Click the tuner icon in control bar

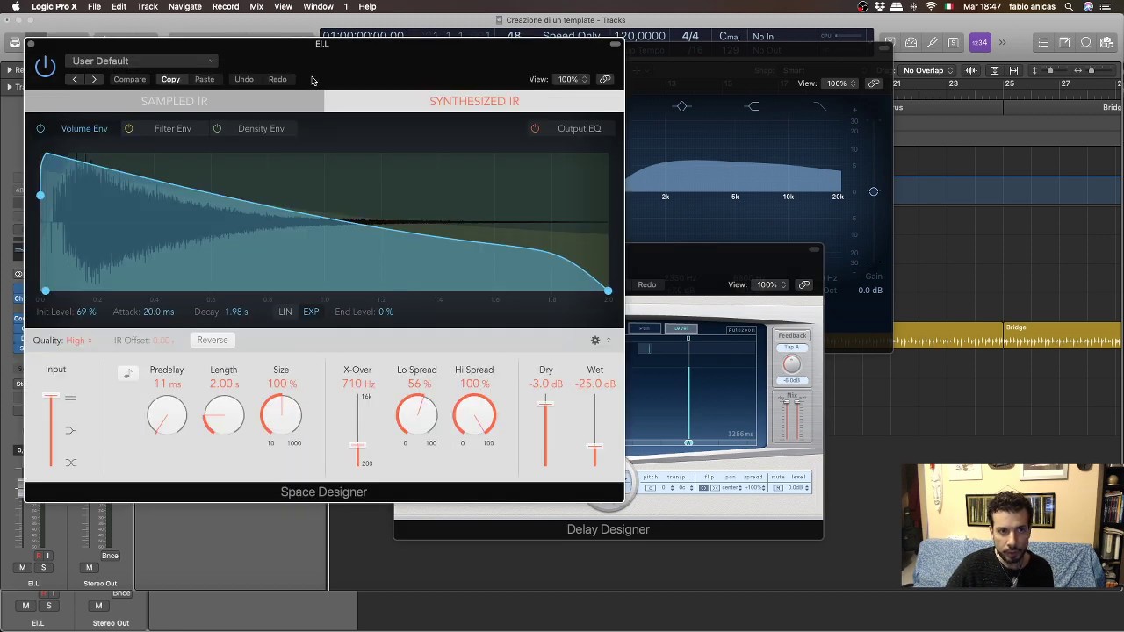(932, 42)
